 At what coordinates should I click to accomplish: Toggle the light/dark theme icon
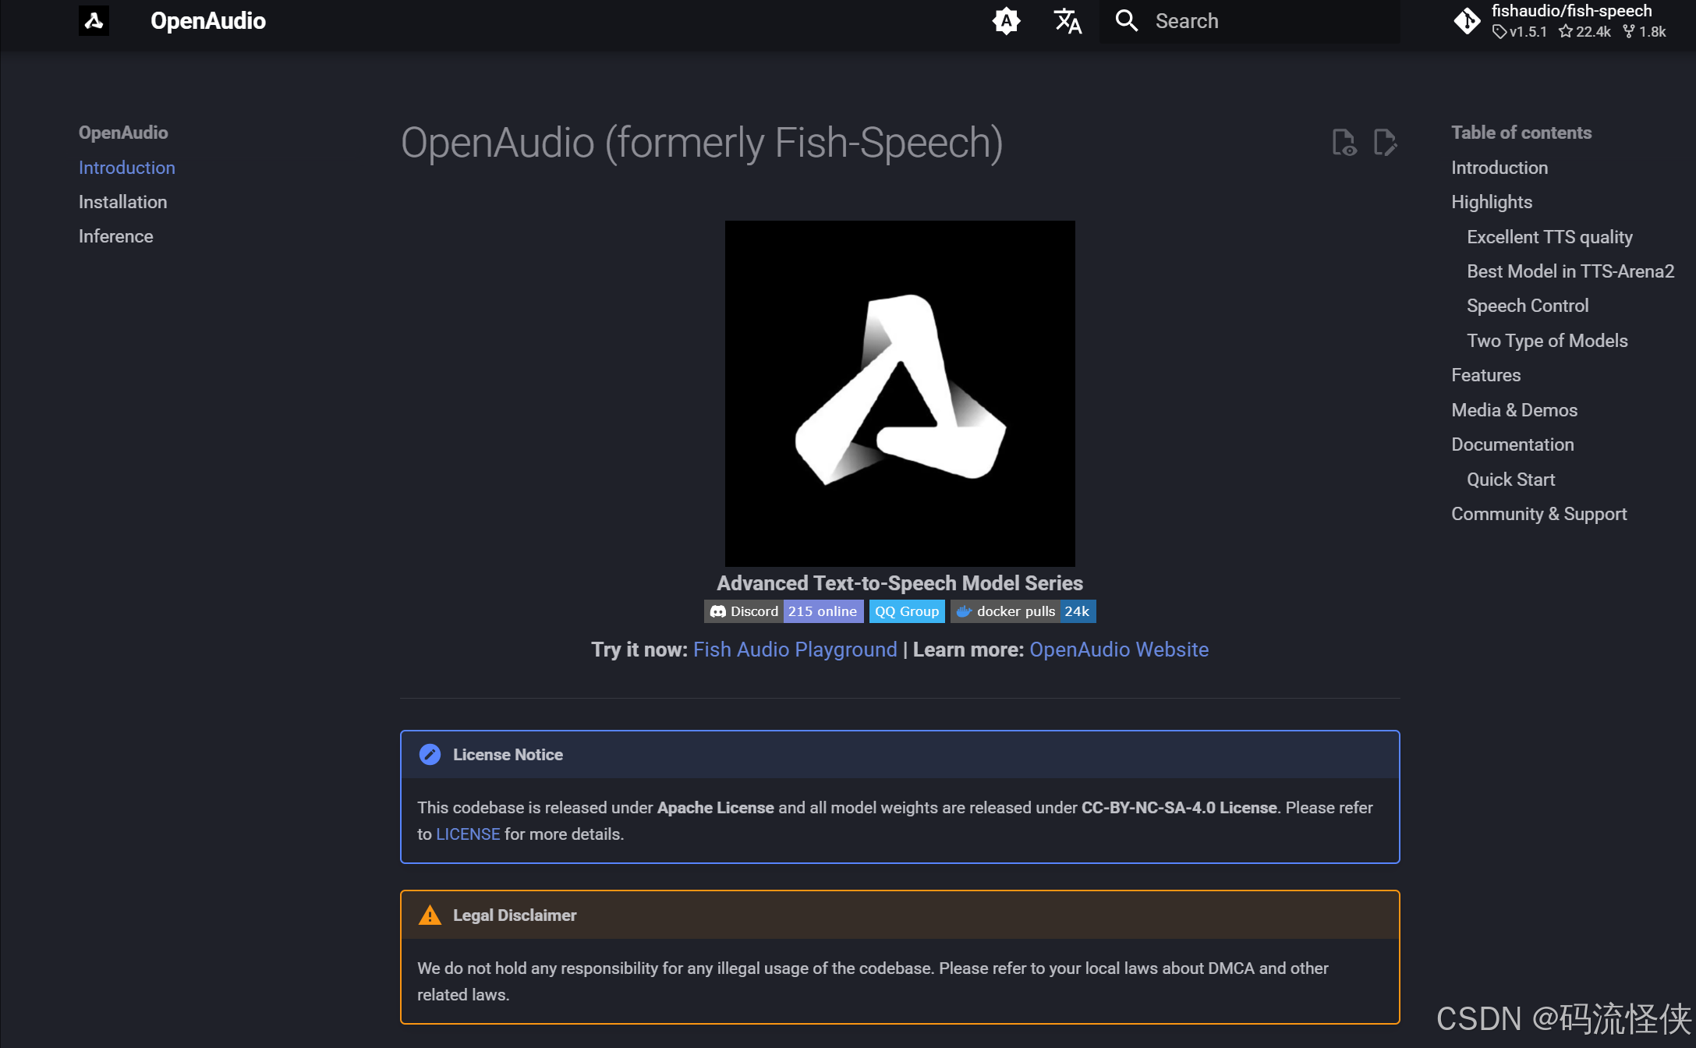pyautogui.click(x=1006, y=21)
